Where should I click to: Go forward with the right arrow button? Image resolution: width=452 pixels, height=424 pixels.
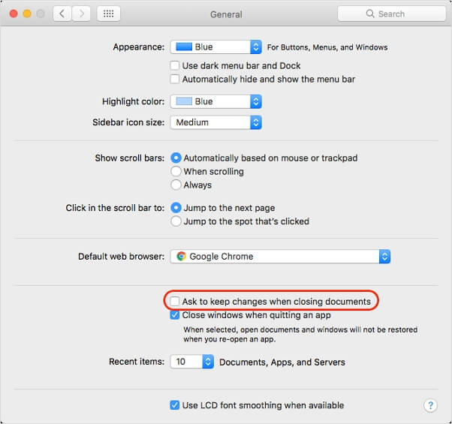[x=81, y=14]
